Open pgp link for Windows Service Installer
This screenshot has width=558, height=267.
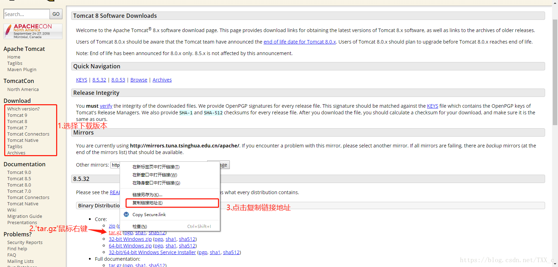click(203, 252)
